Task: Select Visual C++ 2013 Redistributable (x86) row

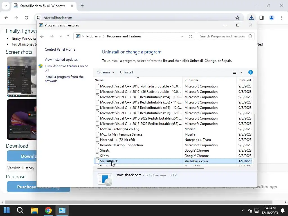Action: 173,113
